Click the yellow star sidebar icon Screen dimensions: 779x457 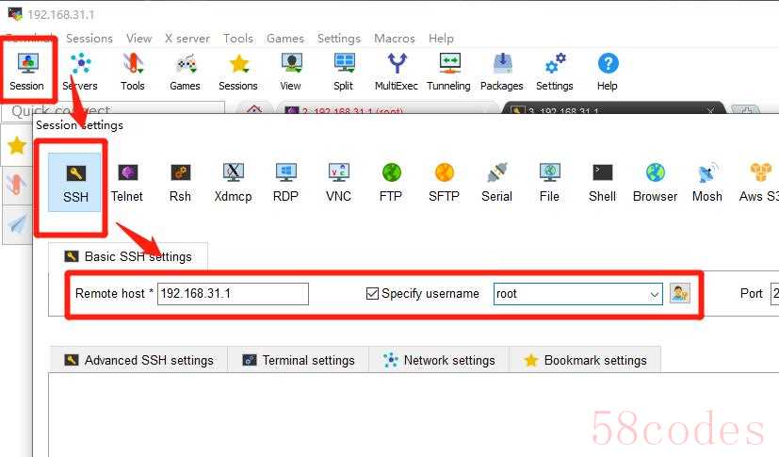point(17,145)
